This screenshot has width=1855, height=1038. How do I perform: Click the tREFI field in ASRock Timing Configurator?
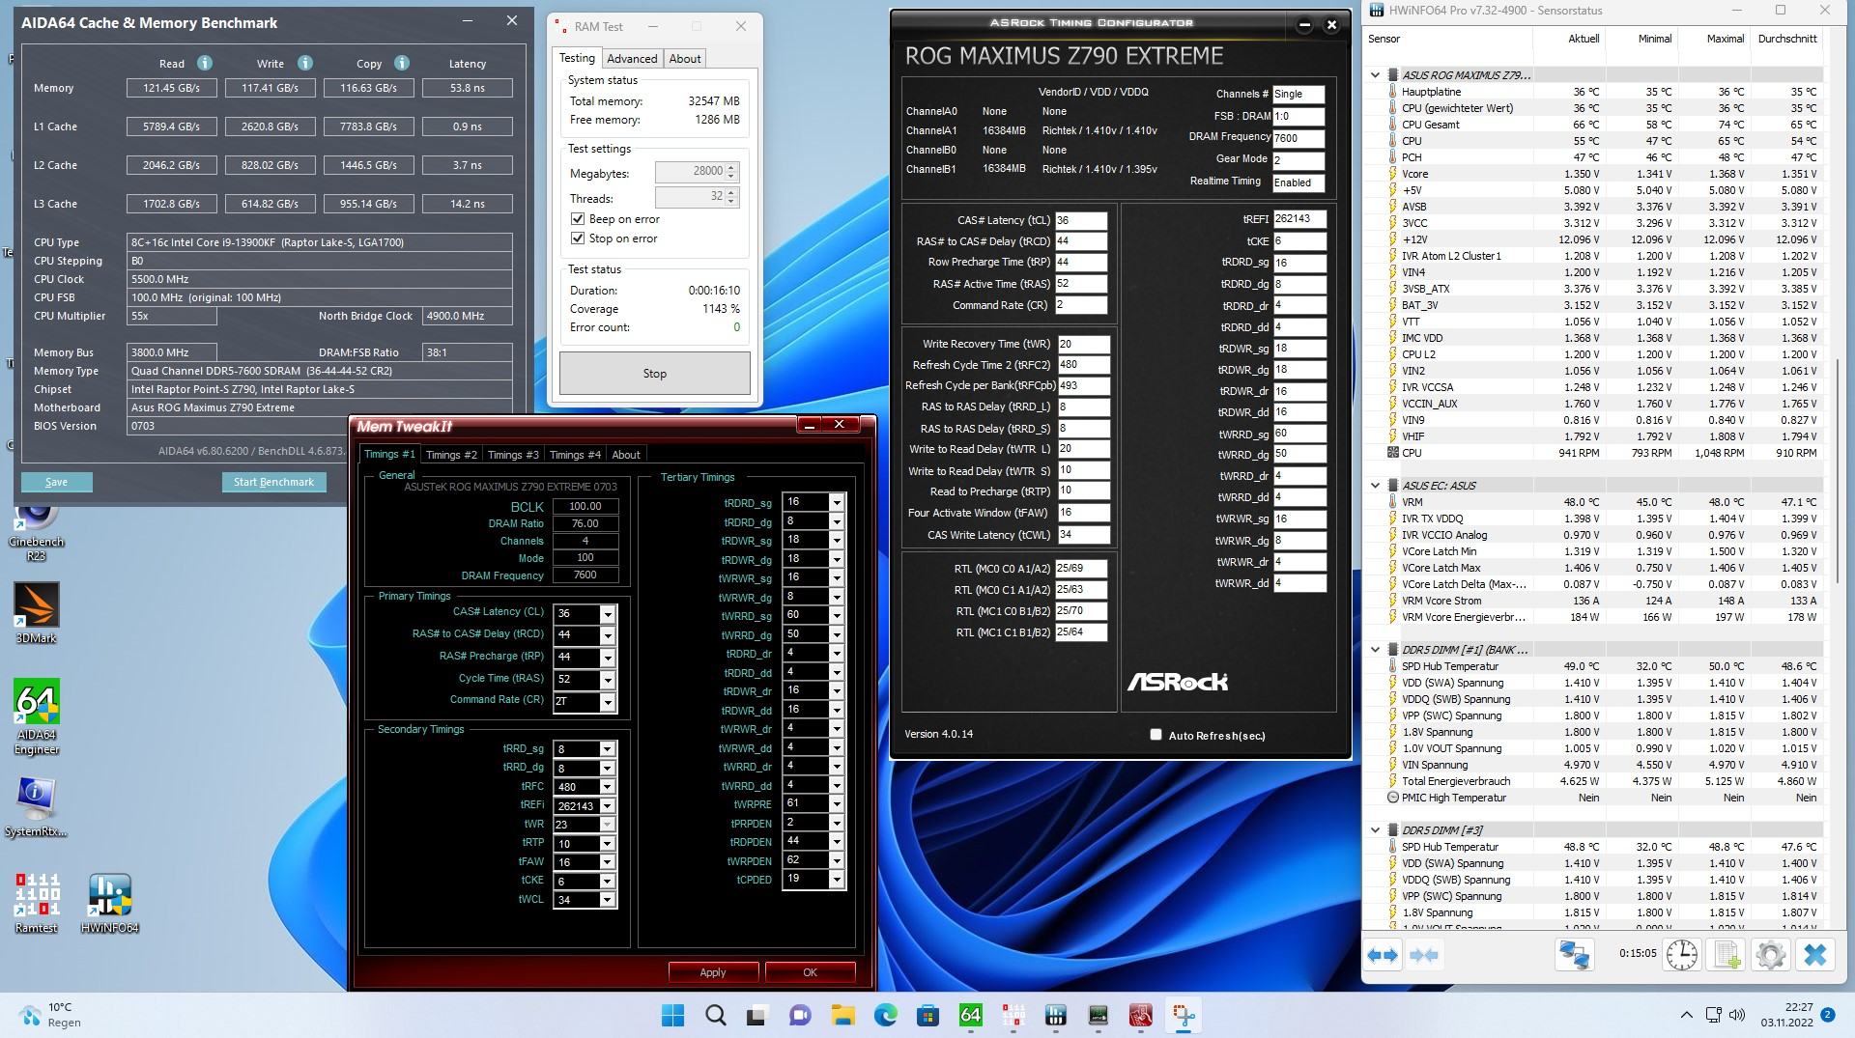(1299, 219)
